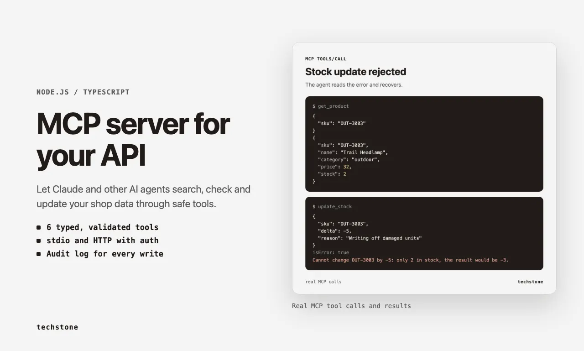584x351 pixels.
Task: Click the "stock": 2 line
Action: click(x=332, y=174)
